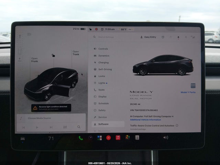
Task: Tap the 11:50 am clock
Action: 110,29
